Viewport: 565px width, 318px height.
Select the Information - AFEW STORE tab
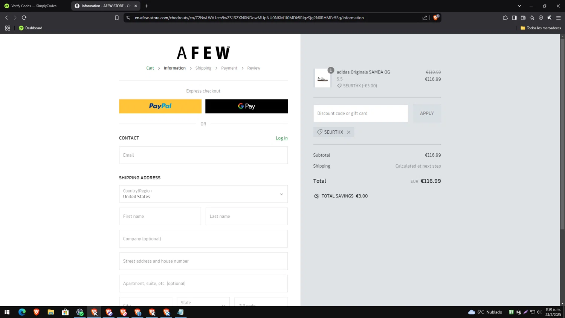coord(105,6)
